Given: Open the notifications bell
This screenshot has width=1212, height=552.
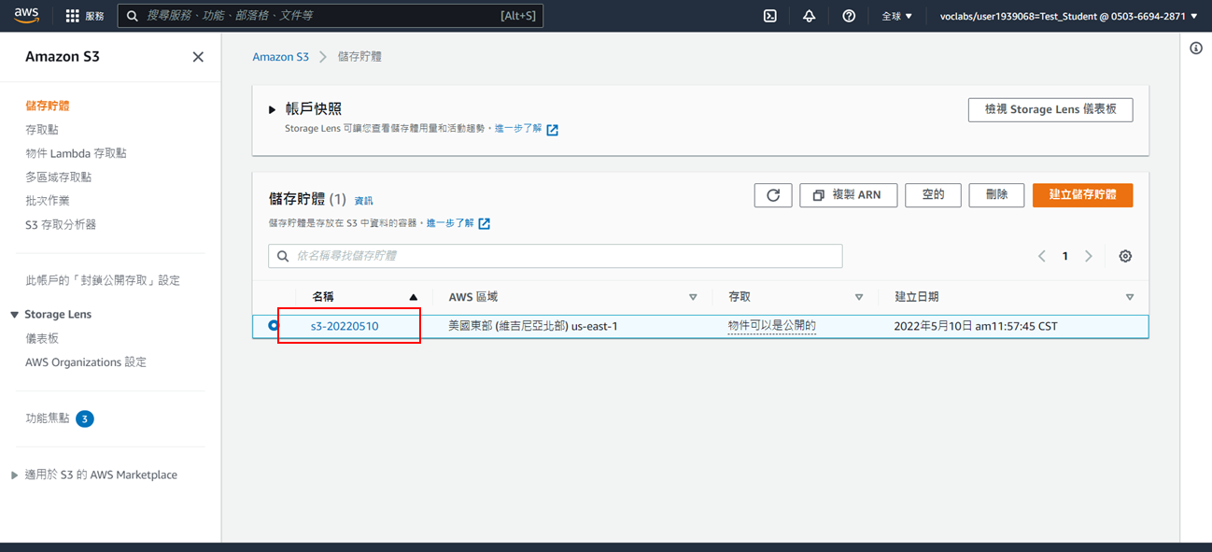Looking at the screenshot, I should (x=809, y=16).
